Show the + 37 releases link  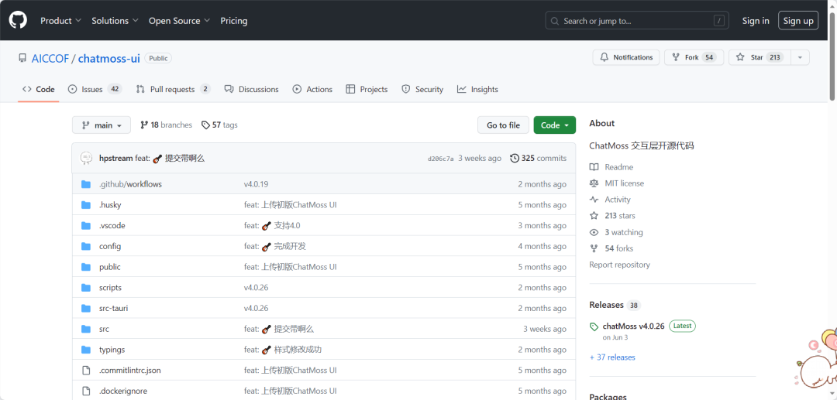tap(612, 357)
